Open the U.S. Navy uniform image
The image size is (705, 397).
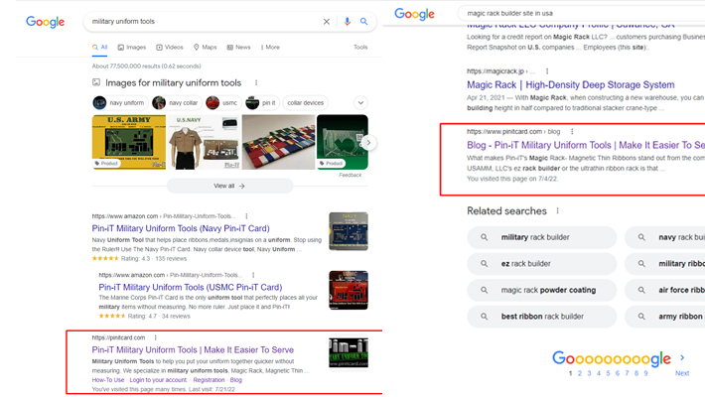tap(204, 142)
